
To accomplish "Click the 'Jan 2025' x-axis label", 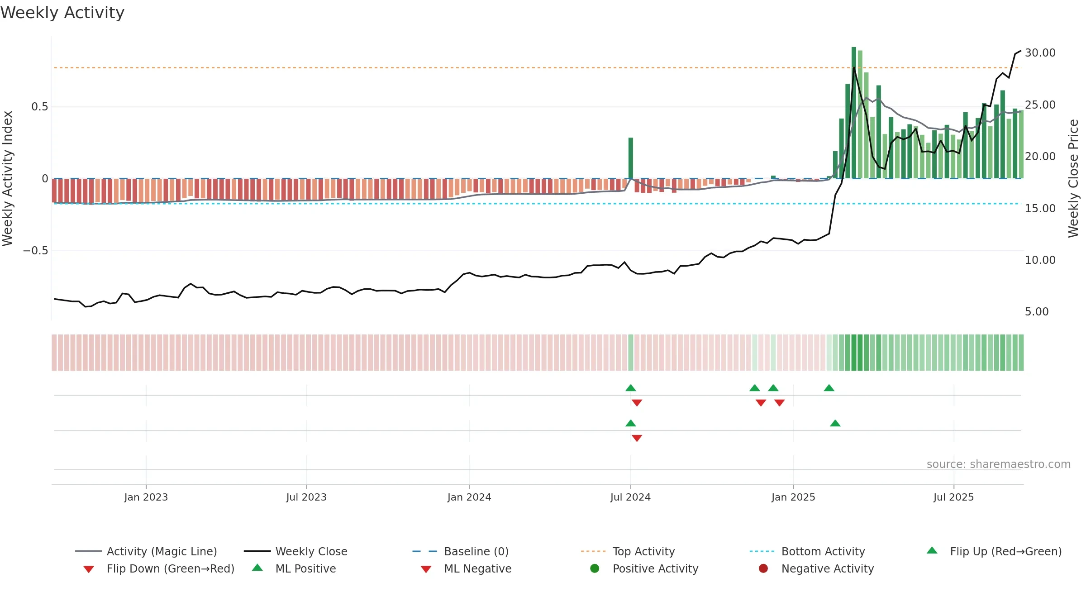I will click(793, 497).
